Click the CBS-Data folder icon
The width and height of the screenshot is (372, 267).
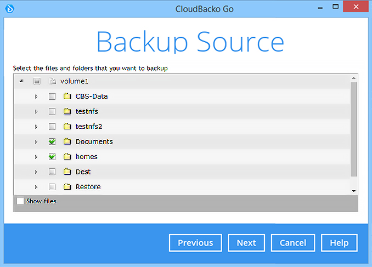coord(67,96)
